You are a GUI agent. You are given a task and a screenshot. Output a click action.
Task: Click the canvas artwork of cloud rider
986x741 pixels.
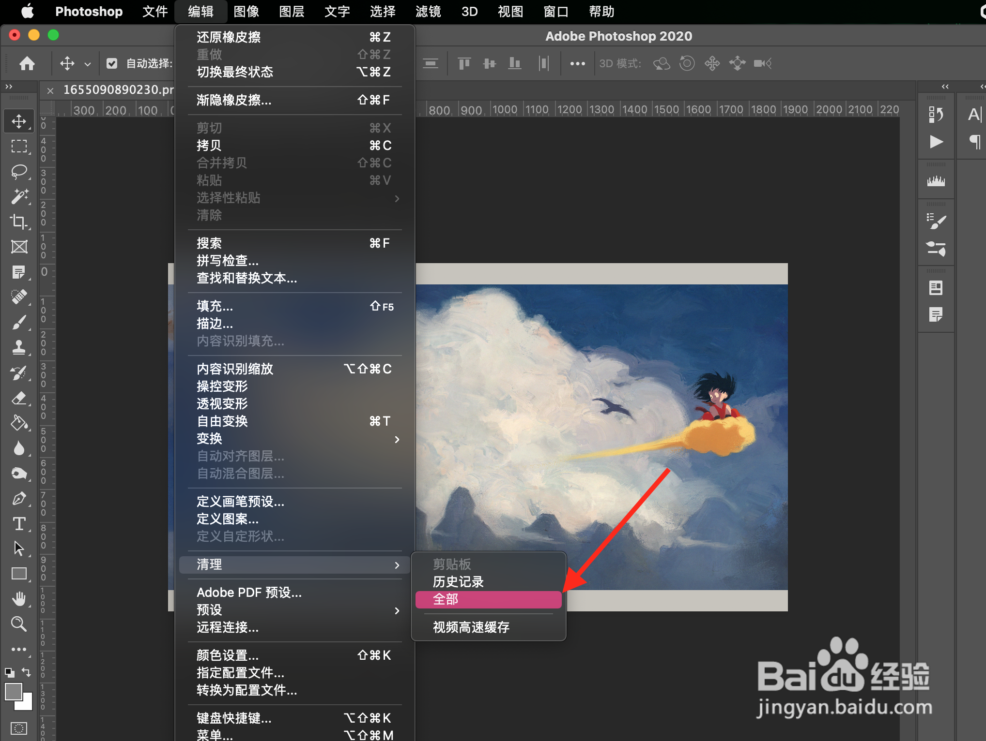pos(601,437)
